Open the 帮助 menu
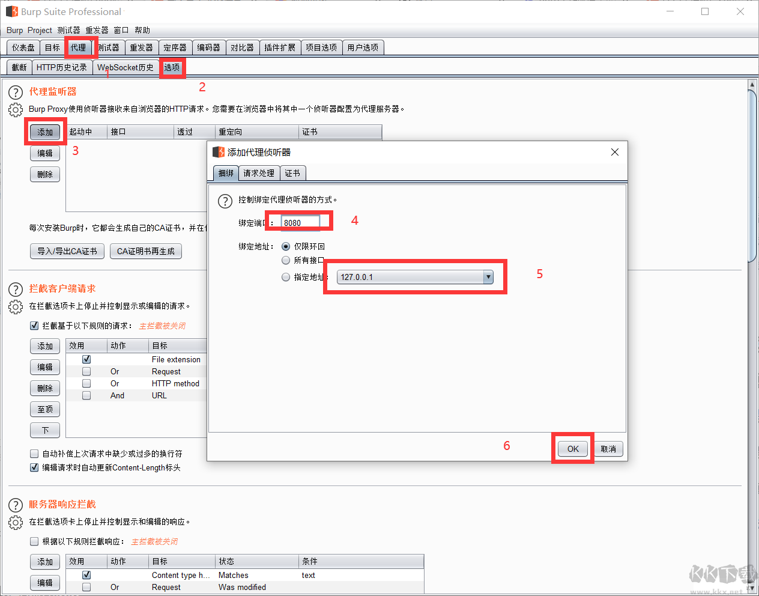Viewport: 759px width, 596px height. point(142,30)
